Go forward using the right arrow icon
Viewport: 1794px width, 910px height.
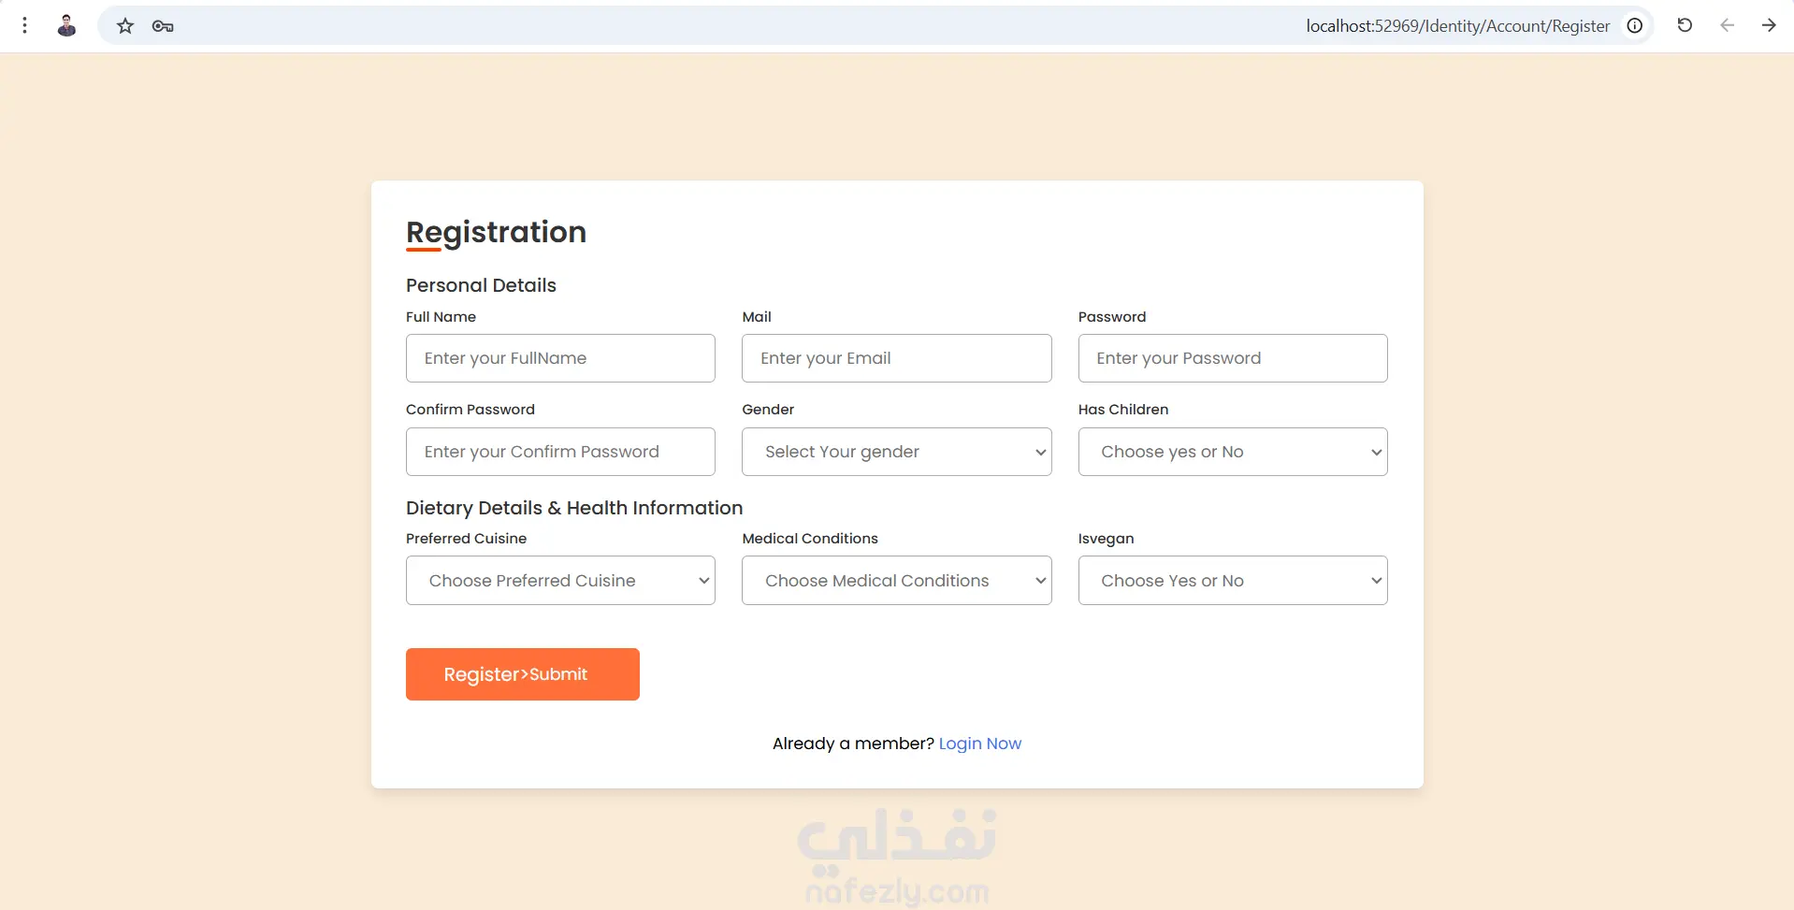tap(1769, 25)
